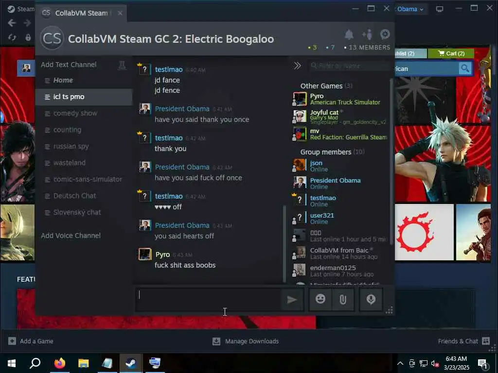Open Joyful cat in member list
The image size is (498, 373).
[340, 117]
